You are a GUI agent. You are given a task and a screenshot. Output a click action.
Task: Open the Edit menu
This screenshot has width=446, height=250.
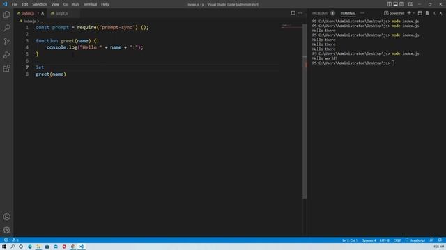coord(25,4)
